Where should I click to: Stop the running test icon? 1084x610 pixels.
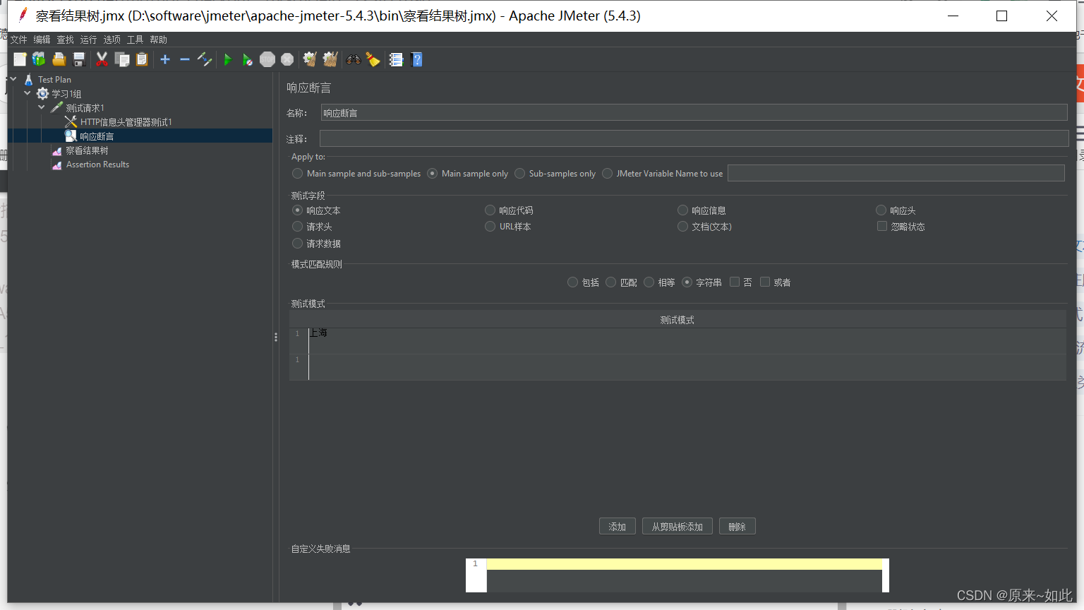point(267,59)
